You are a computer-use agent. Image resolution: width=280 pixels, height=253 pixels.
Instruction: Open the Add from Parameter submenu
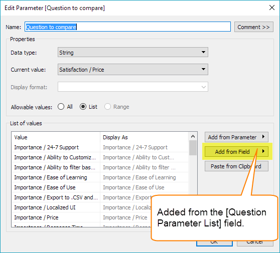pos(236,137)
